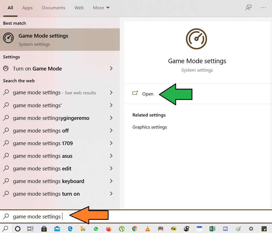Open the More dropdown filter

click(101, 8)
